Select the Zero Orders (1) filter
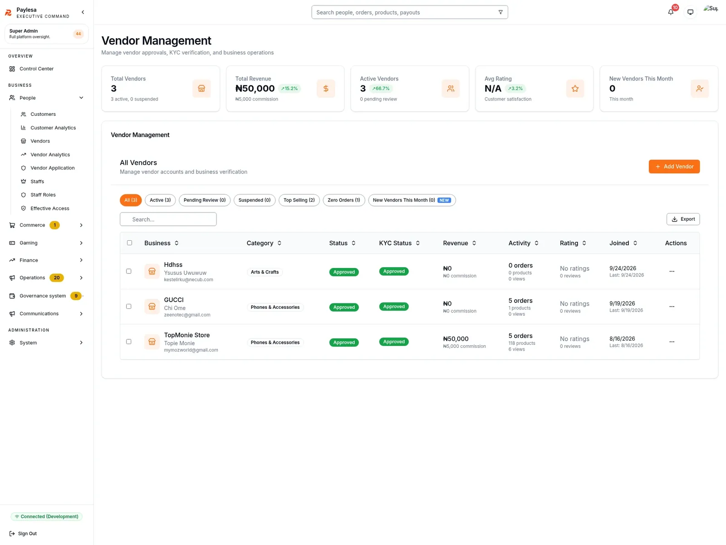Image resolution: width=726 pixels, height=545 pixels. [344, 200]
